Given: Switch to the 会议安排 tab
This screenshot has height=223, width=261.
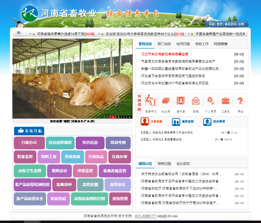Looking at the screenshot, I should (183, 163).
